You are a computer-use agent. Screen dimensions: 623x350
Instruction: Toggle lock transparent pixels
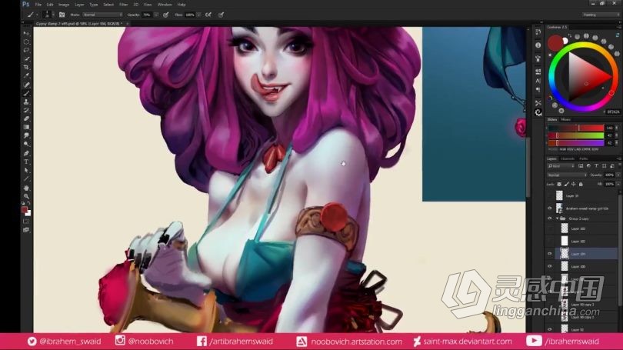(559, 185)
